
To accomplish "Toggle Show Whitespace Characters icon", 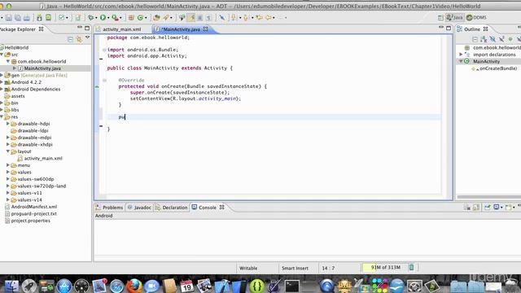I will tap(208, 18).
